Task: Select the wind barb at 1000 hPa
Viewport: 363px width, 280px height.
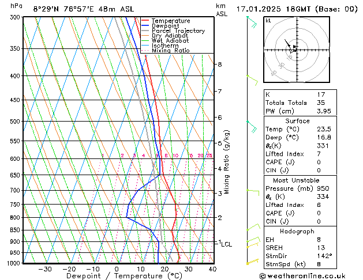Action: pyautogui.click(x=252, y=262)
